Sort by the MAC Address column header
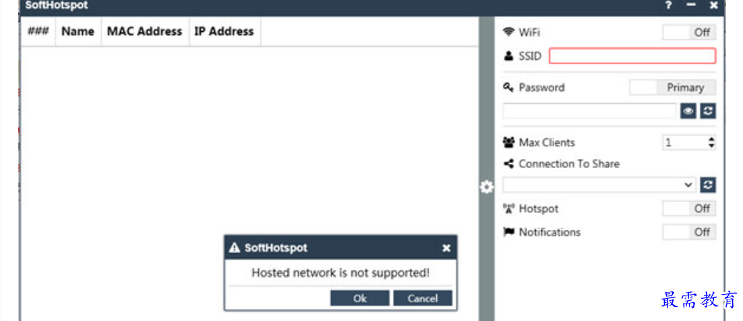 144,32
